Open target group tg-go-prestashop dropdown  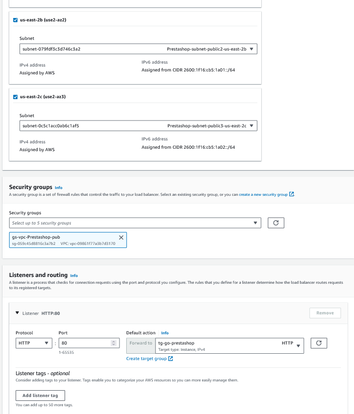pos(229,345)
